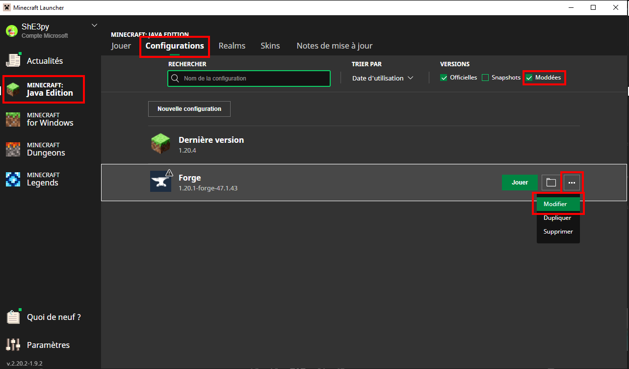
Task: Select the Dernière version 1.20.4 entry
Action: [364, 144]
